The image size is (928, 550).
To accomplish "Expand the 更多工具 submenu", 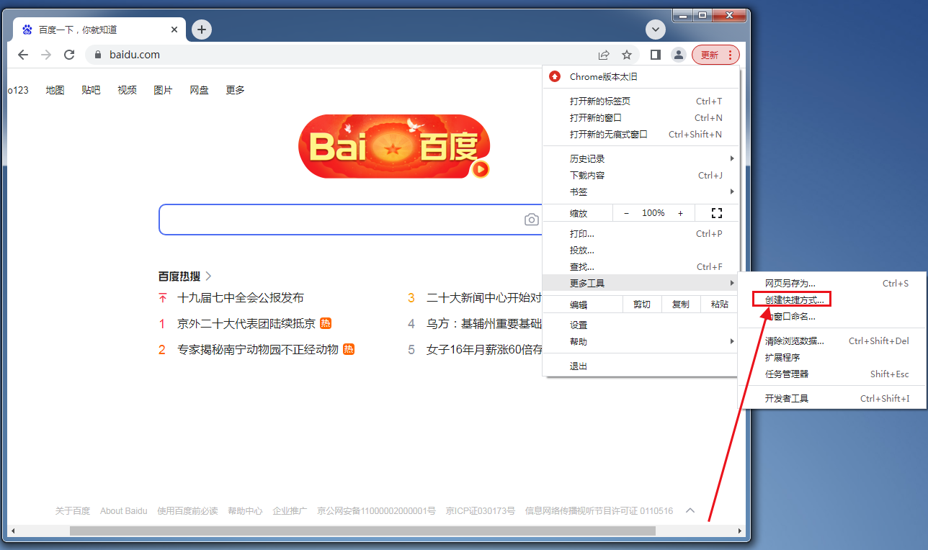I will coord(641,284).
